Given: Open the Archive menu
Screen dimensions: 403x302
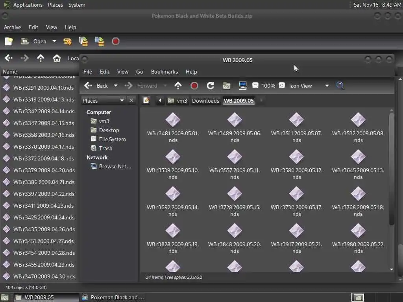Looking at the screenshot, I should 12,27.
